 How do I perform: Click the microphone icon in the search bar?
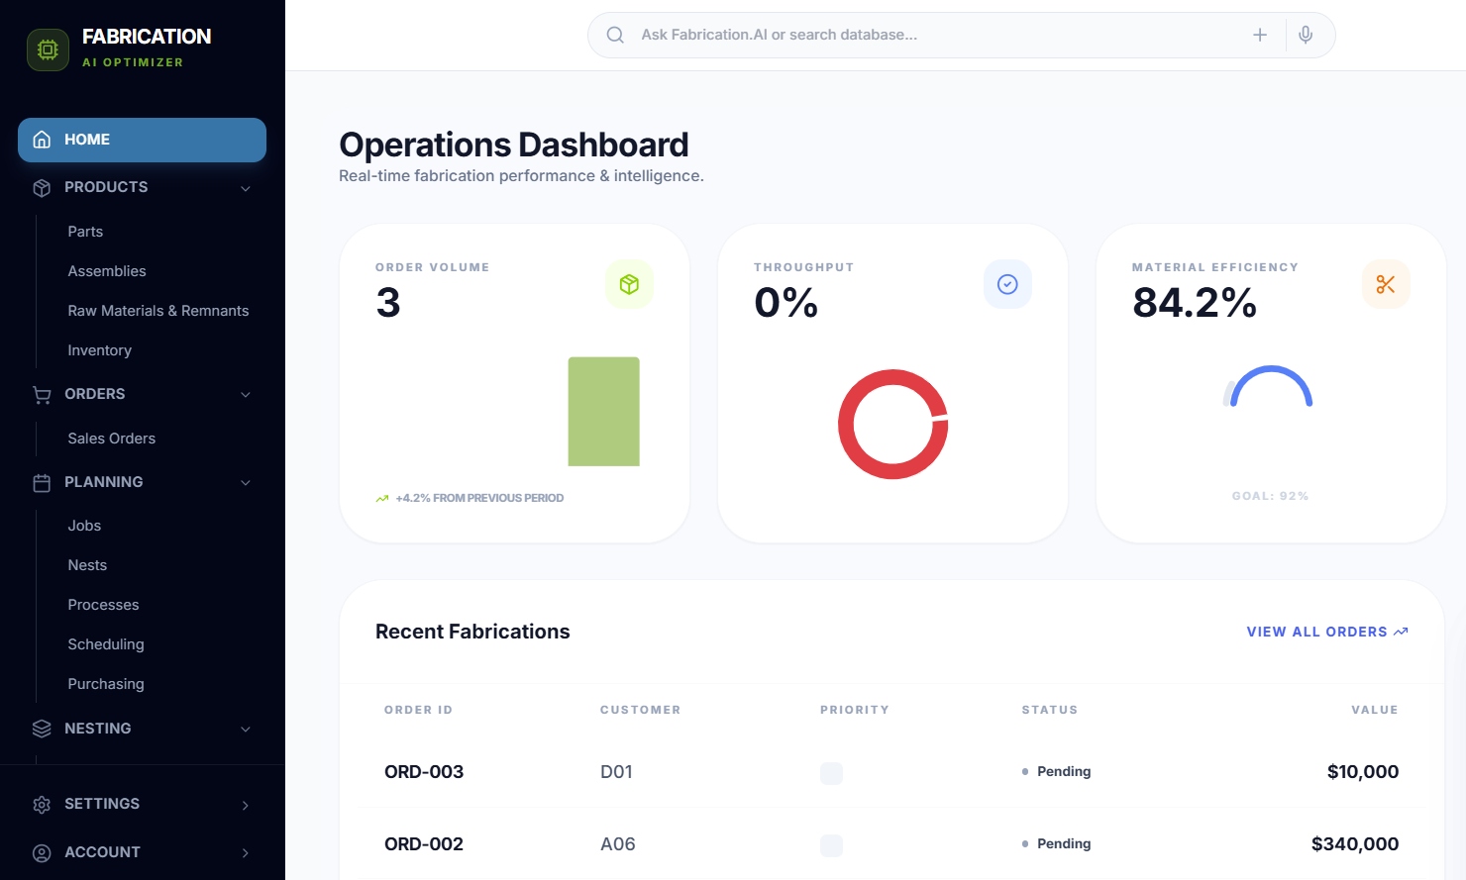1305,34
